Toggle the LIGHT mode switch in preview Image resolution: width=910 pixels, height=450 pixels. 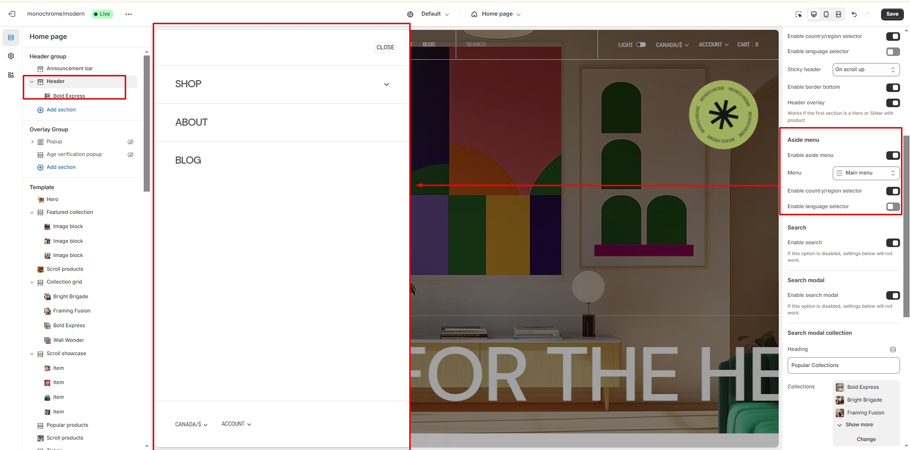click(641, 45)
